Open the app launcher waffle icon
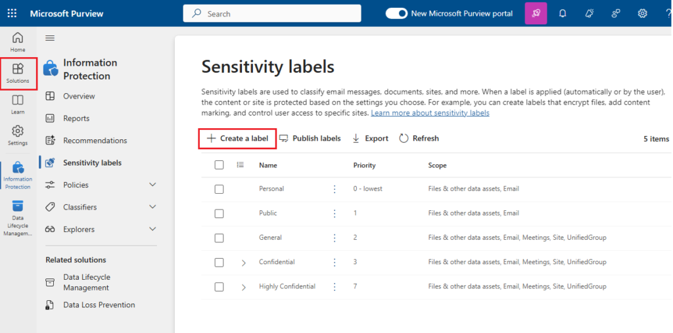The image size is (673, 333). [x=12, y=13]
